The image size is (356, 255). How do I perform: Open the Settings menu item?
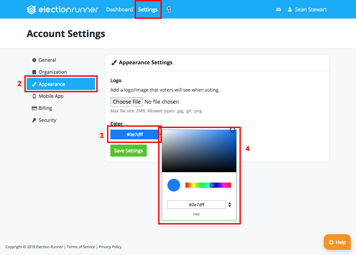[148, 9]
